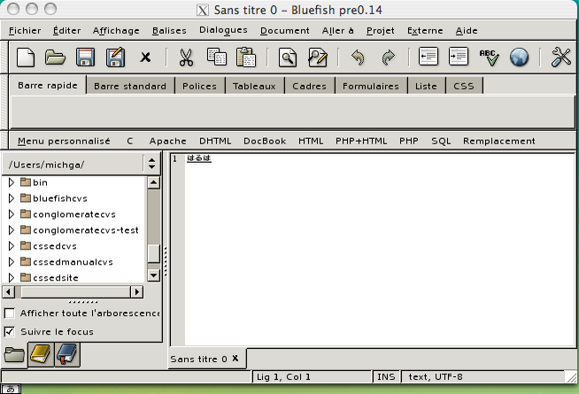Screen dimensions: 579x394
Task: Open the Find magnifier icon
Action: (288, 58)
